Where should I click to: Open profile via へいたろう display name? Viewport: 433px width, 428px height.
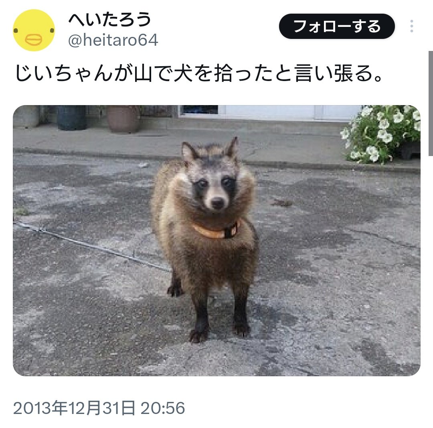coord(109,20)
